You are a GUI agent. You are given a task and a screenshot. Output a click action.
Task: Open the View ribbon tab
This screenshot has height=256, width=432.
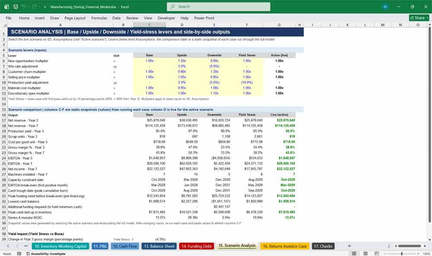pos(148,18)
